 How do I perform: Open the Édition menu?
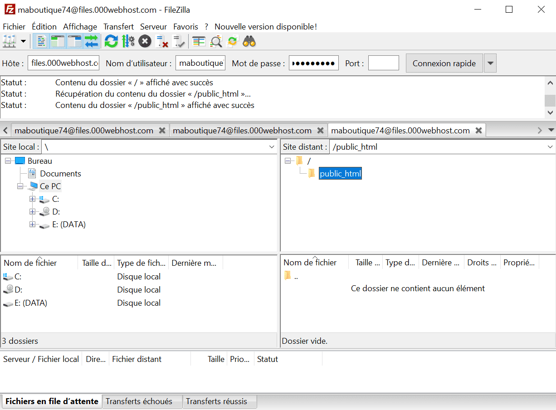tap(44, 27)
